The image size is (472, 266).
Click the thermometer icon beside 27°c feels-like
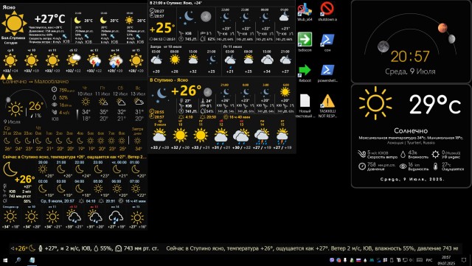point(435,166)
